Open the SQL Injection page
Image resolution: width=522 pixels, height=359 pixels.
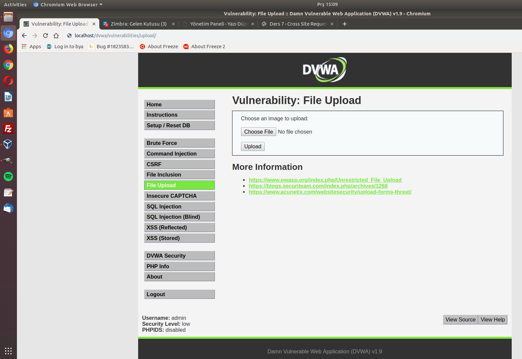pyautogui.click(x=179, y=206)
